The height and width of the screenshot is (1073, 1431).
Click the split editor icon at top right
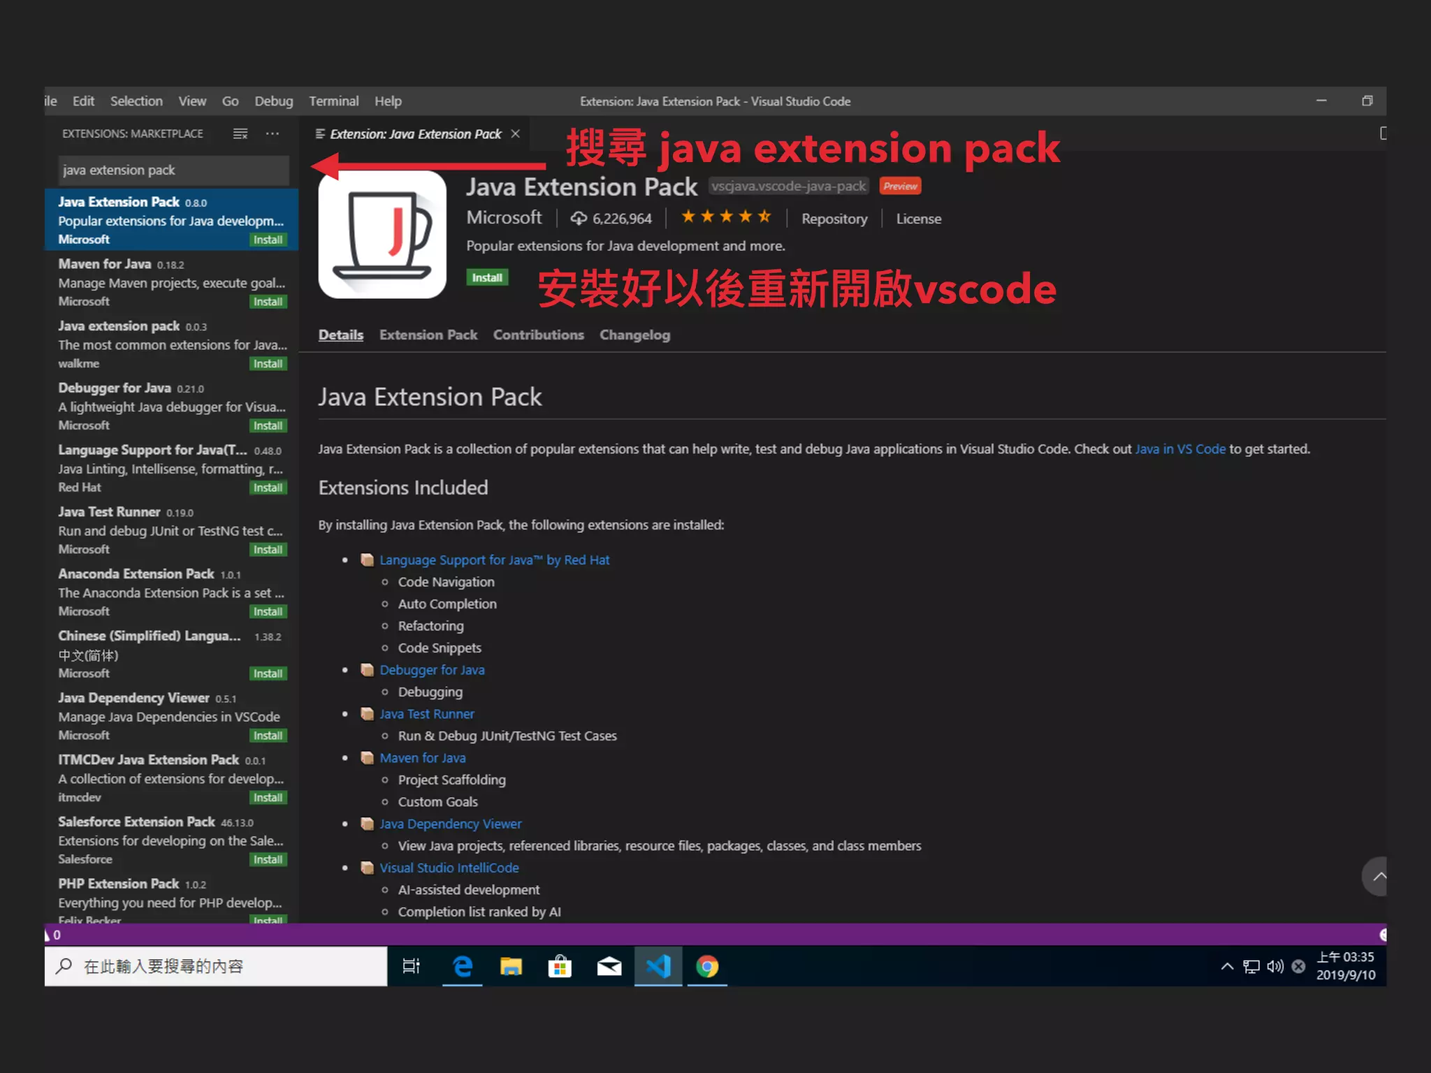1383,133
